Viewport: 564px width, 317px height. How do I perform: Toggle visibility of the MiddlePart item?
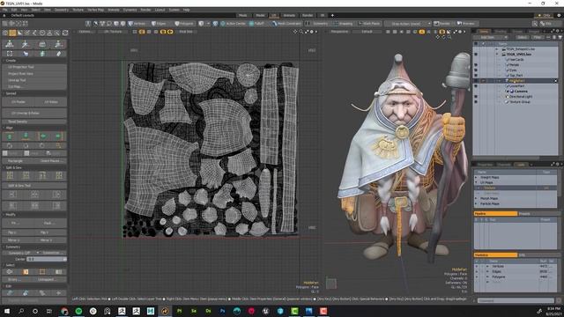point(476,81)
